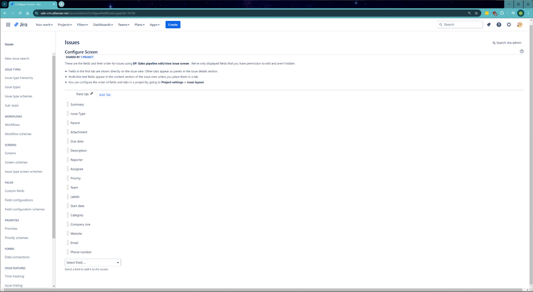Screen dimensions: 533x292
Task: Open the red browser extension icon
Action: [495, 13]
